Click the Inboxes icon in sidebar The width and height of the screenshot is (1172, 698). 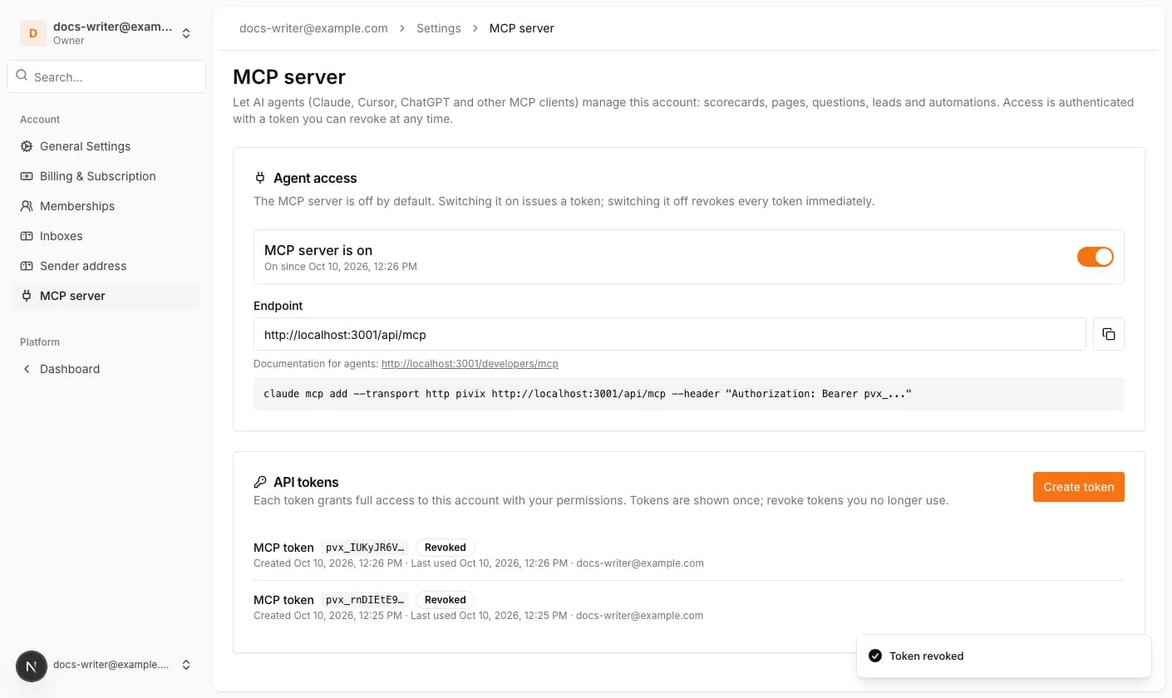click(x=27, y=236)
